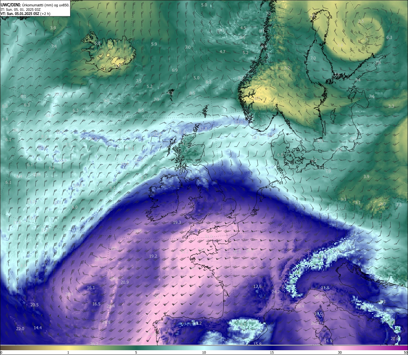
Task: Click the 14.4 map value
Action: pyautogui.click(x=38, y=328)
